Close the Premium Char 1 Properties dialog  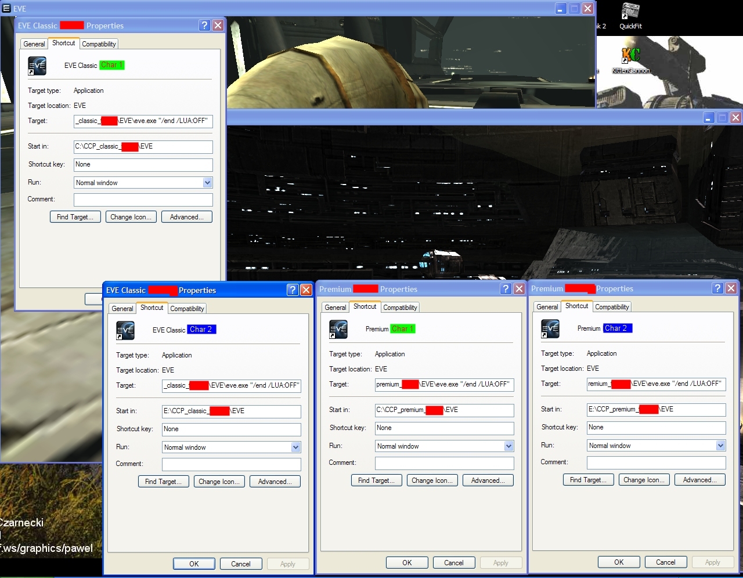[519, 288]
